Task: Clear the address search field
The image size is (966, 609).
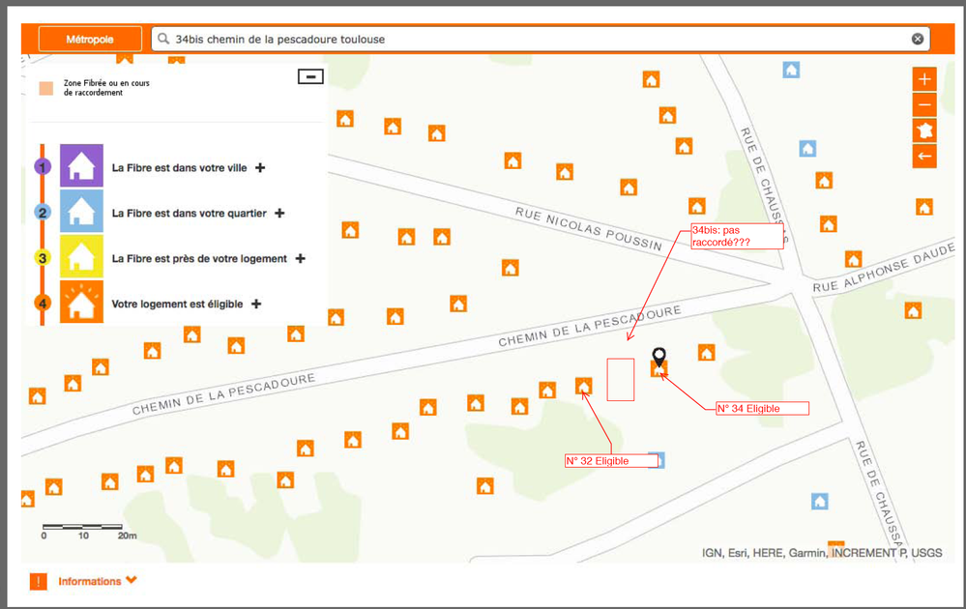Action: pos(918,39)
